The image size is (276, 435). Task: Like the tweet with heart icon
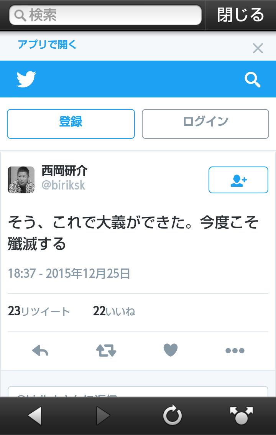[171, 350]
